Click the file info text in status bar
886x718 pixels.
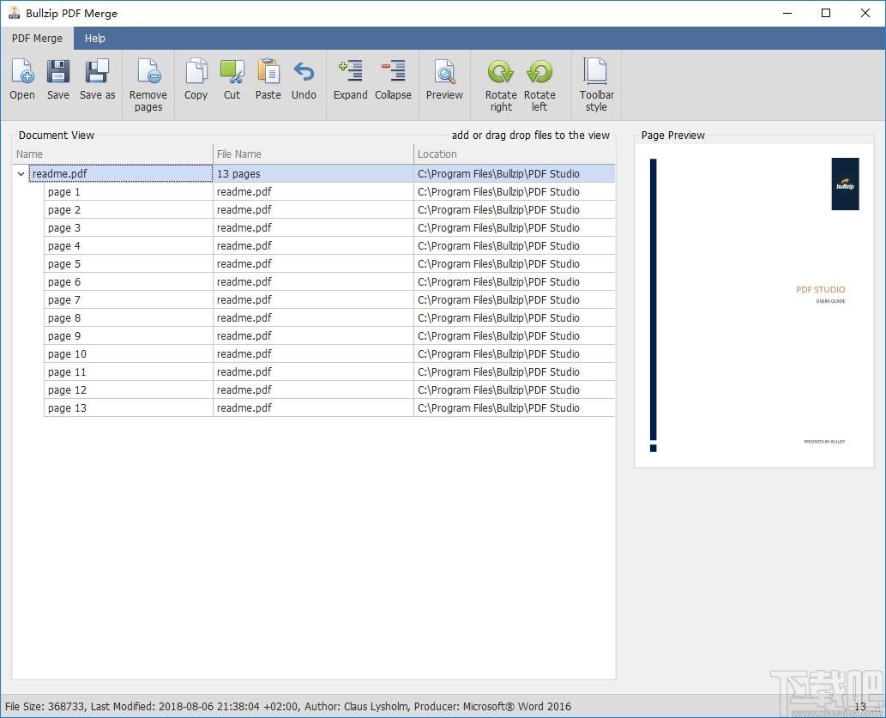288,706
